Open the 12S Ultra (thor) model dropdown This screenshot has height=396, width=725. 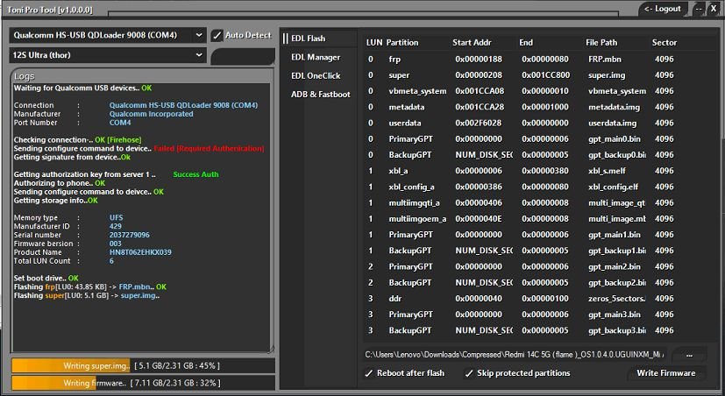pos(107,55)
